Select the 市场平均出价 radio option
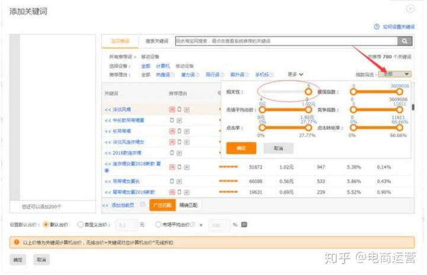 (158, 225)
